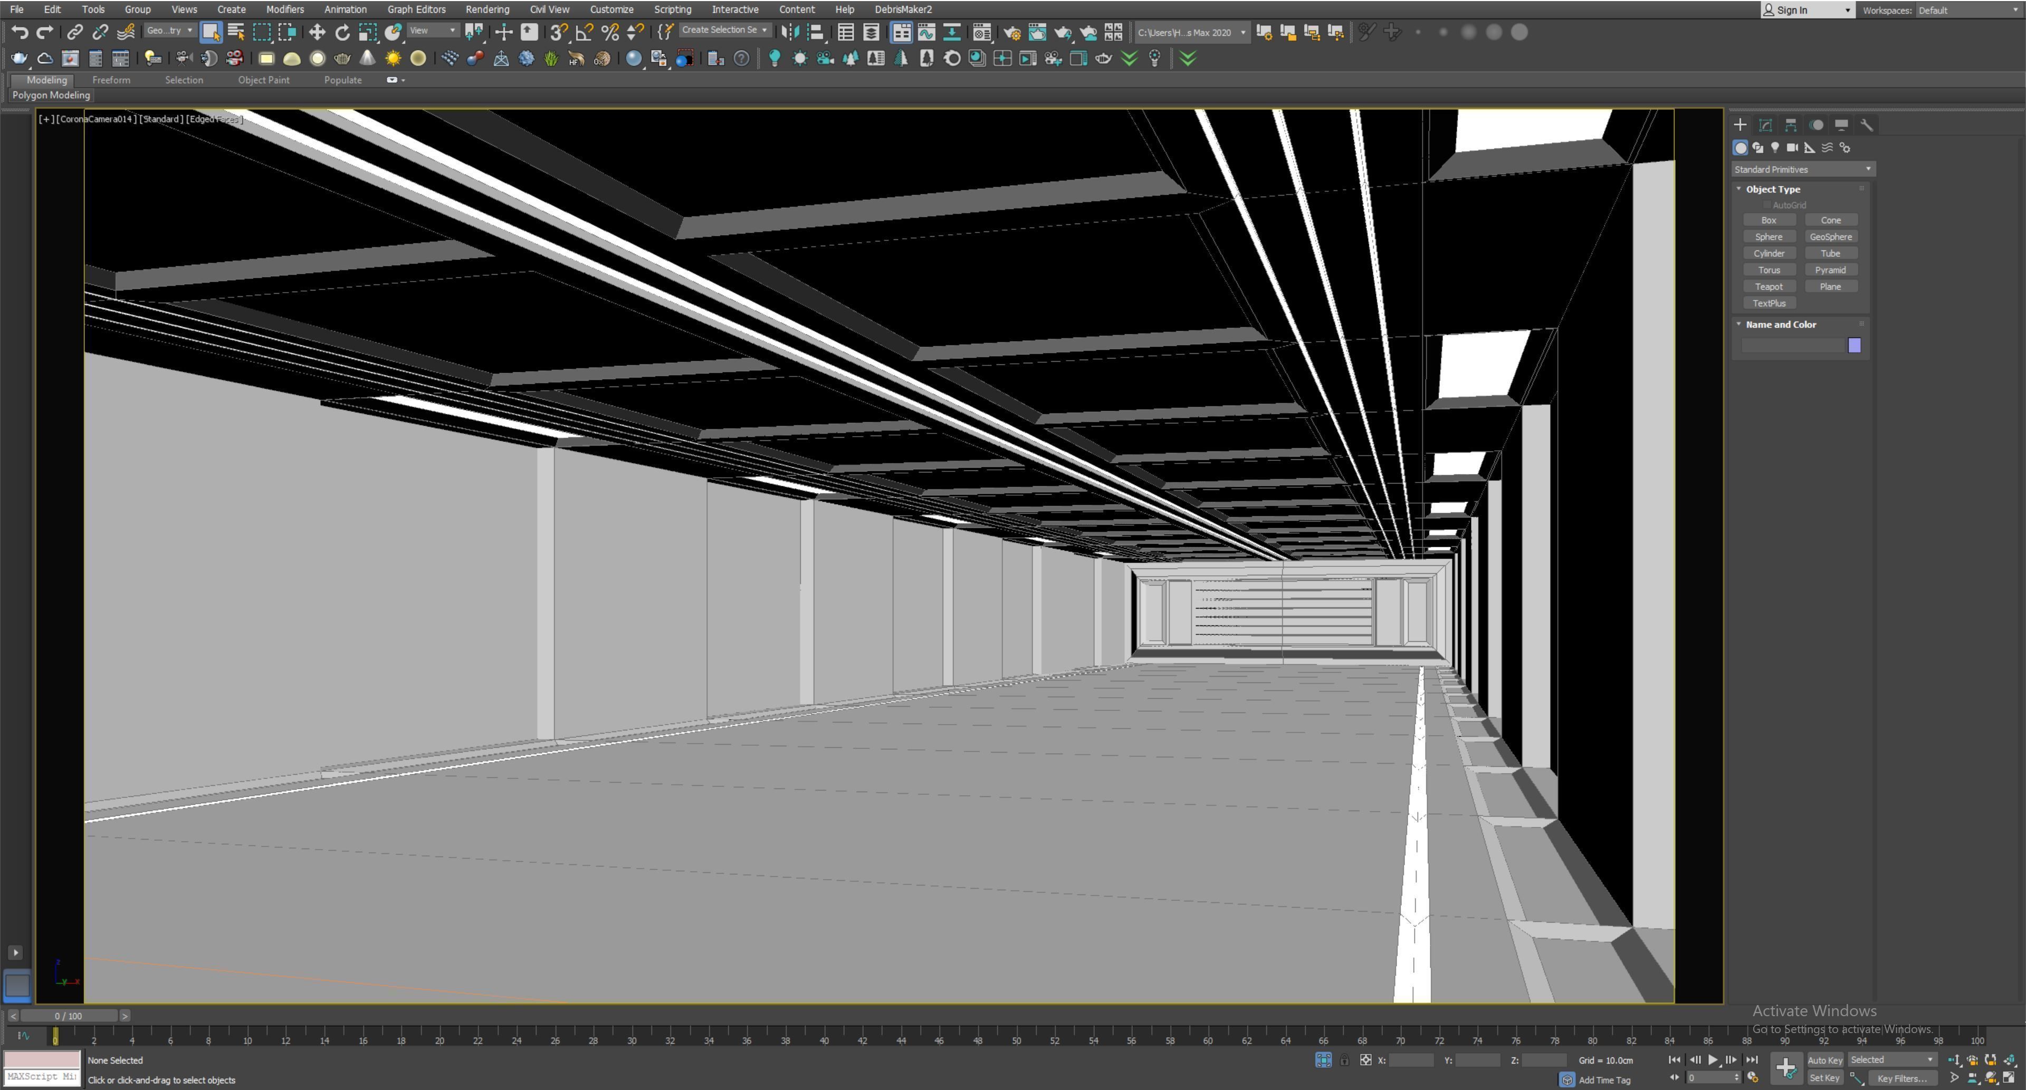The width and height of the screenshot is (2026, 1090).
Task: Click the Undo arrow icon
Action: [x=20, y=32]
